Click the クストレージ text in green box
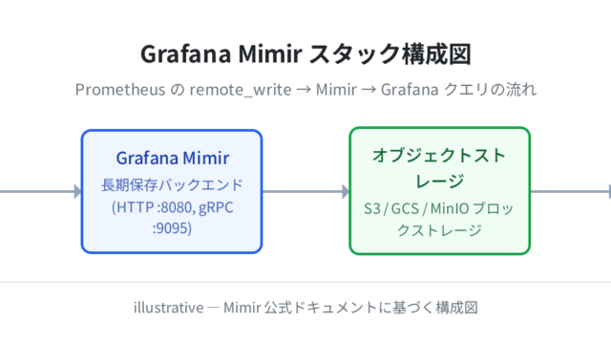This screenshot has height=344, width=611. 439,230
